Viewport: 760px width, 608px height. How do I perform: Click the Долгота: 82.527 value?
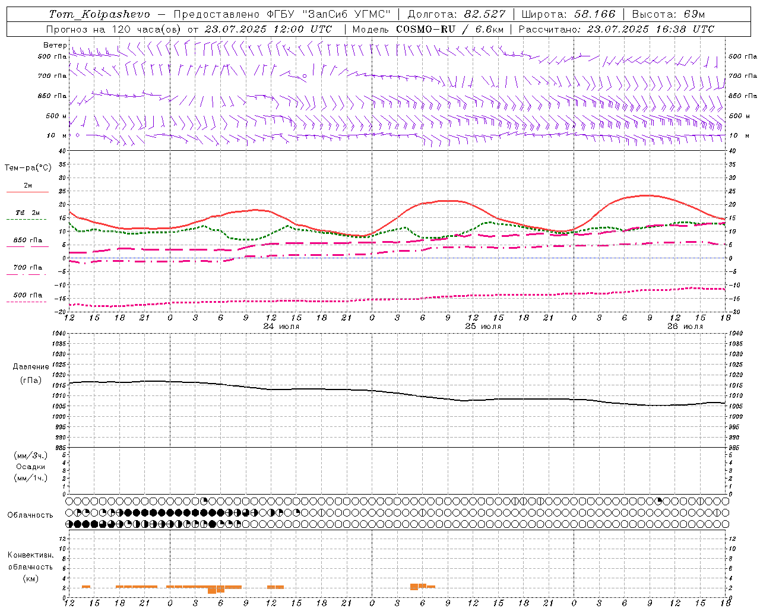click(457, 14)
